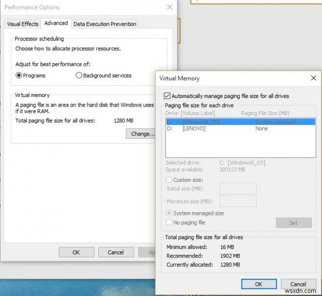This screenshot has width=322, height=296.
Task: Click the Recommended 1902 MB value
Action: (230, 256)
